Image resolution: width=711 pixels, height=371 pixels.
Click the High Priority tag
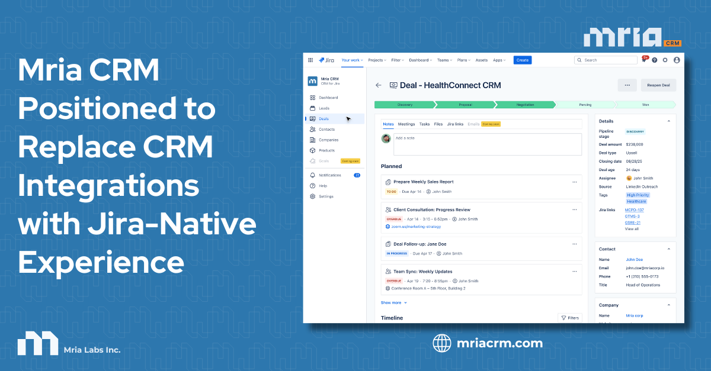(x=638, y=195)
